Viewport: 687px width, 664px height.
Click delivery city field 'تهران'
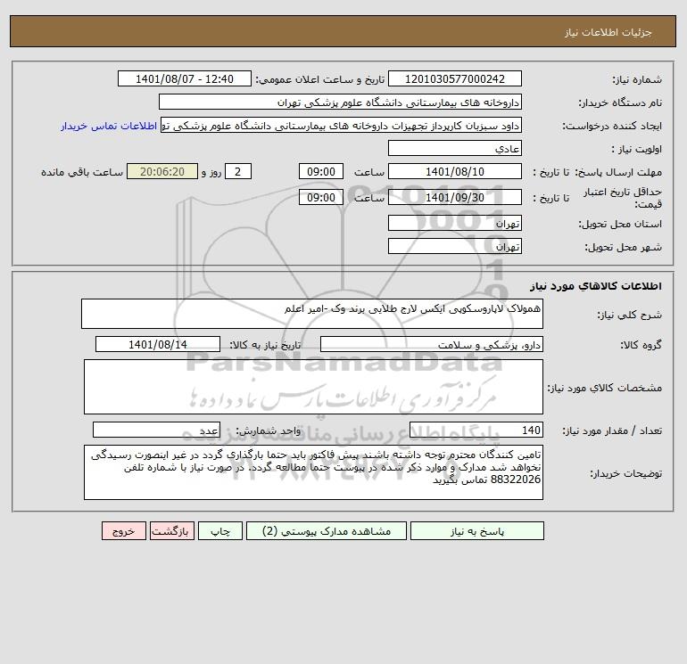coord(455,246)
